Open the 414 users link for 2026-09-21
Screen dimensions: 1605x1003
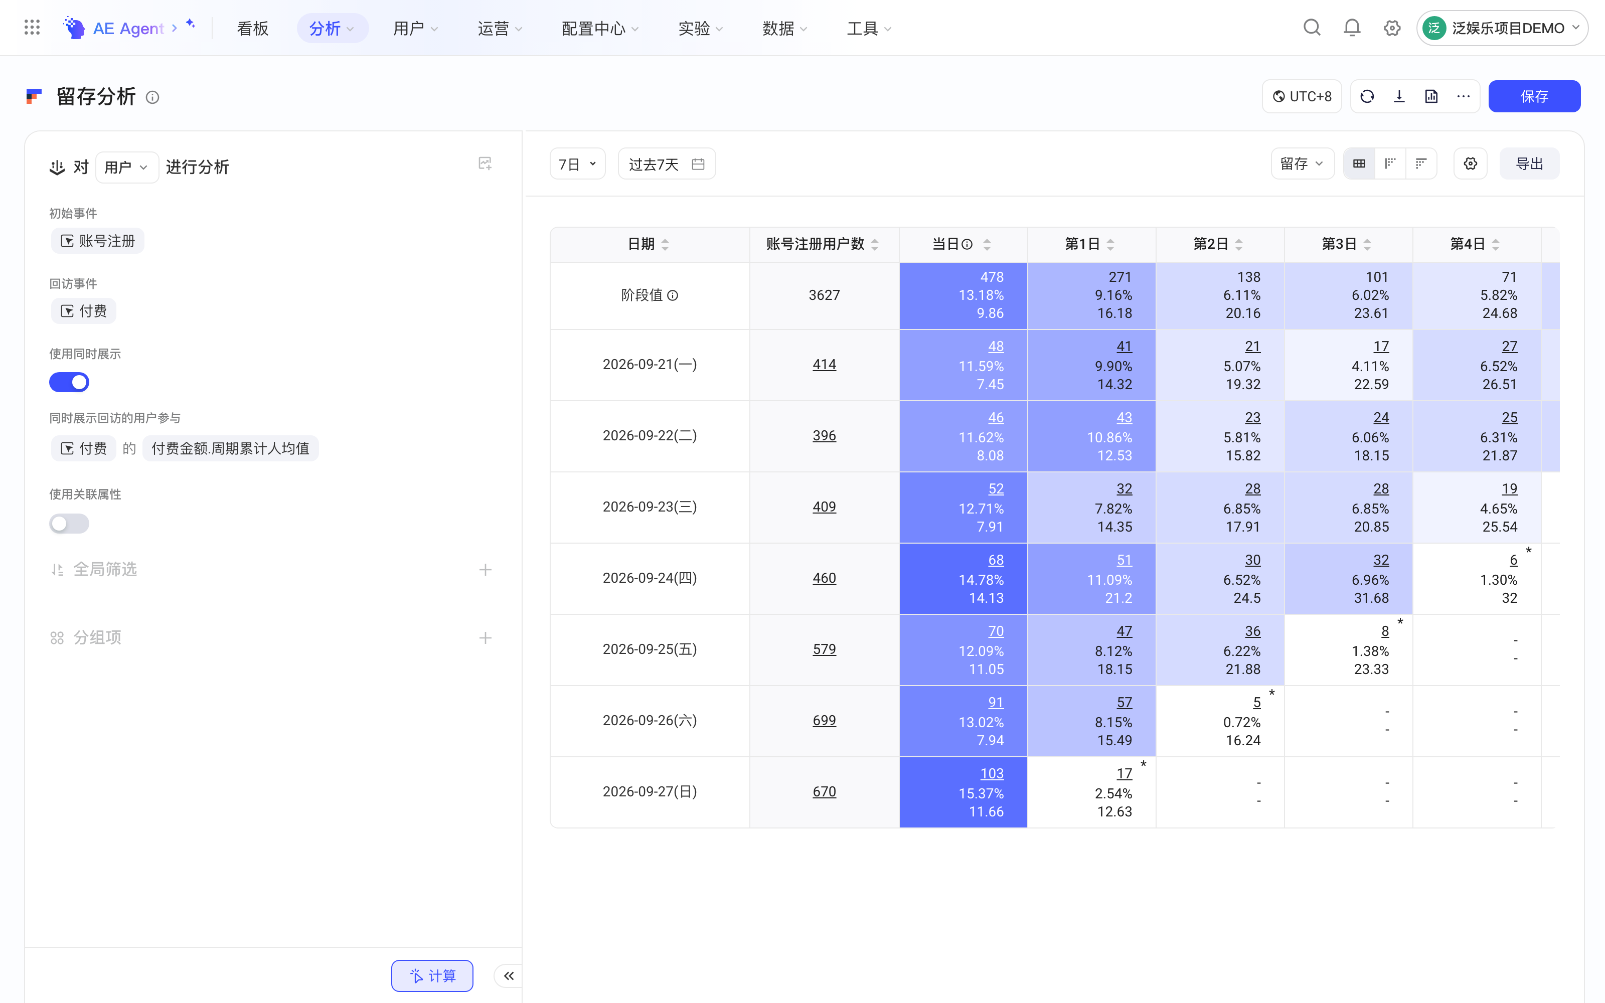[825, 364]
